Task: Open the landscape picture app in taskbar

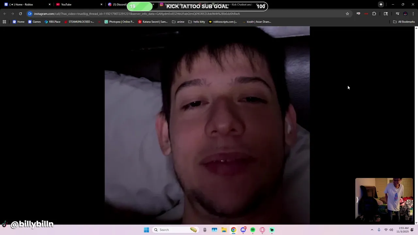Action: 214,230
